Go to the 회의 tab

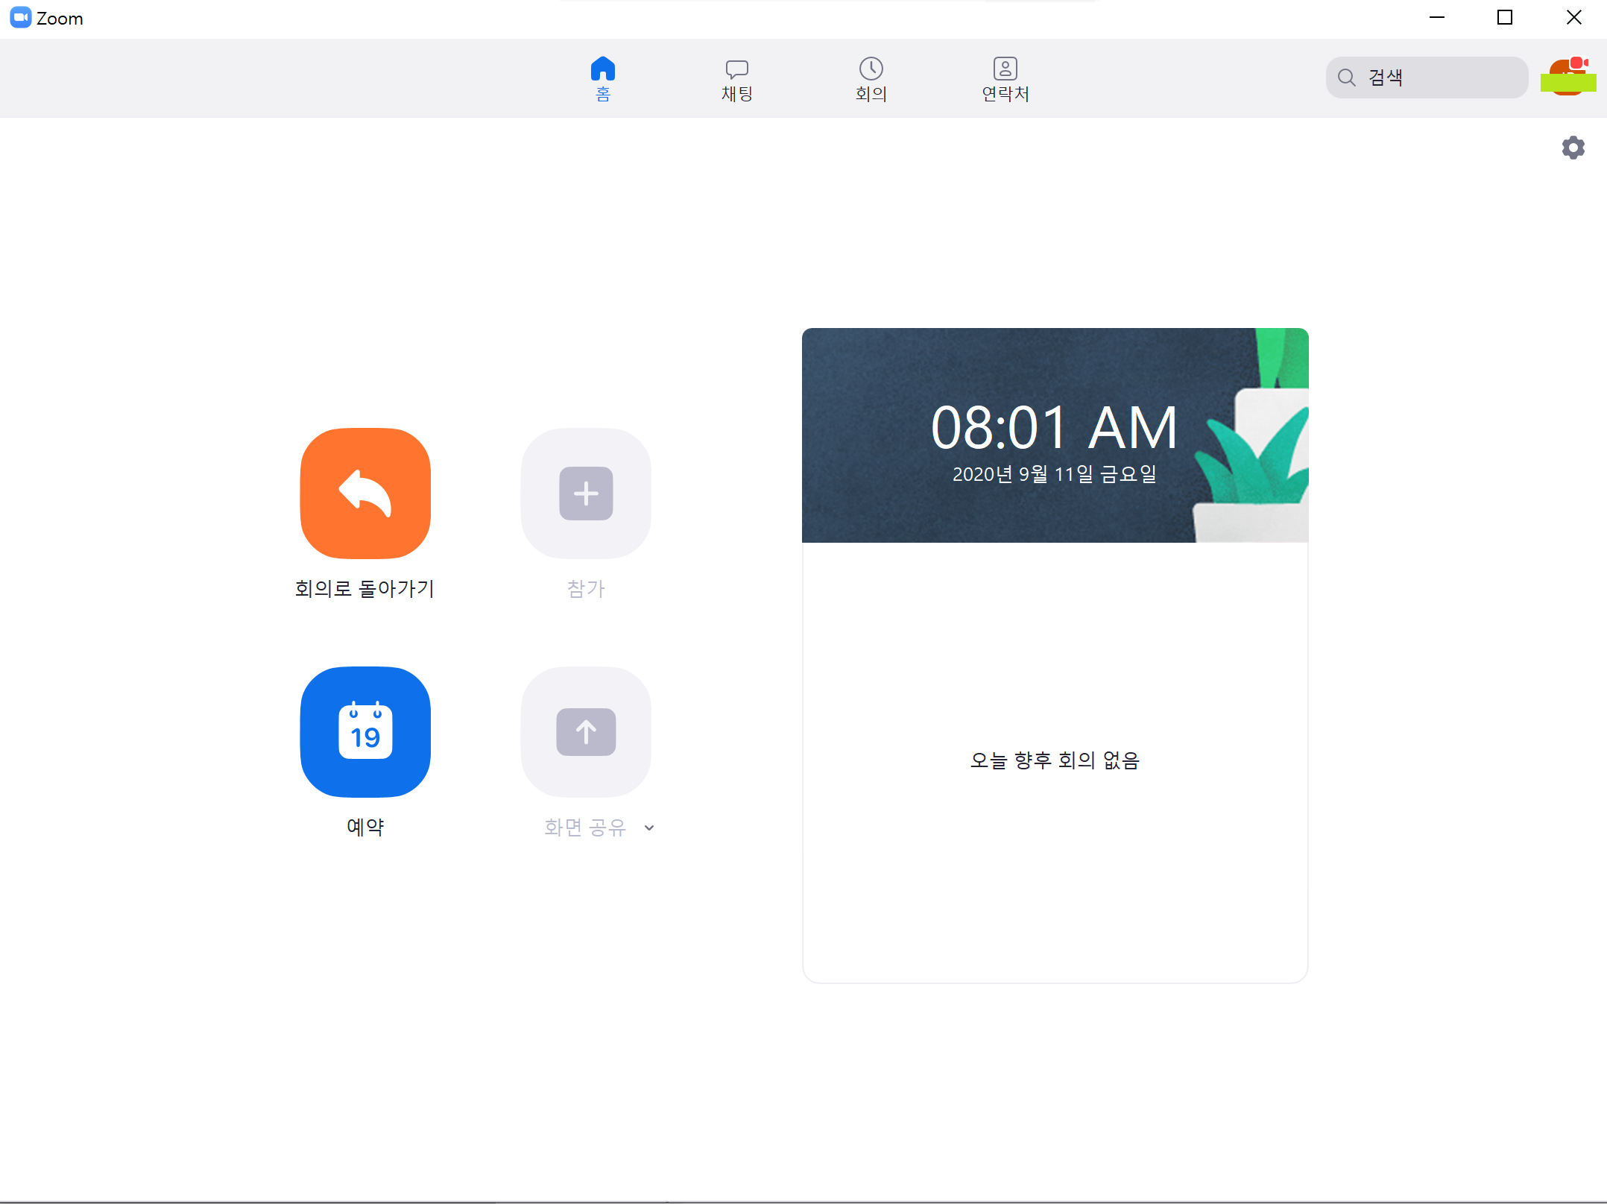click(871, 78)
